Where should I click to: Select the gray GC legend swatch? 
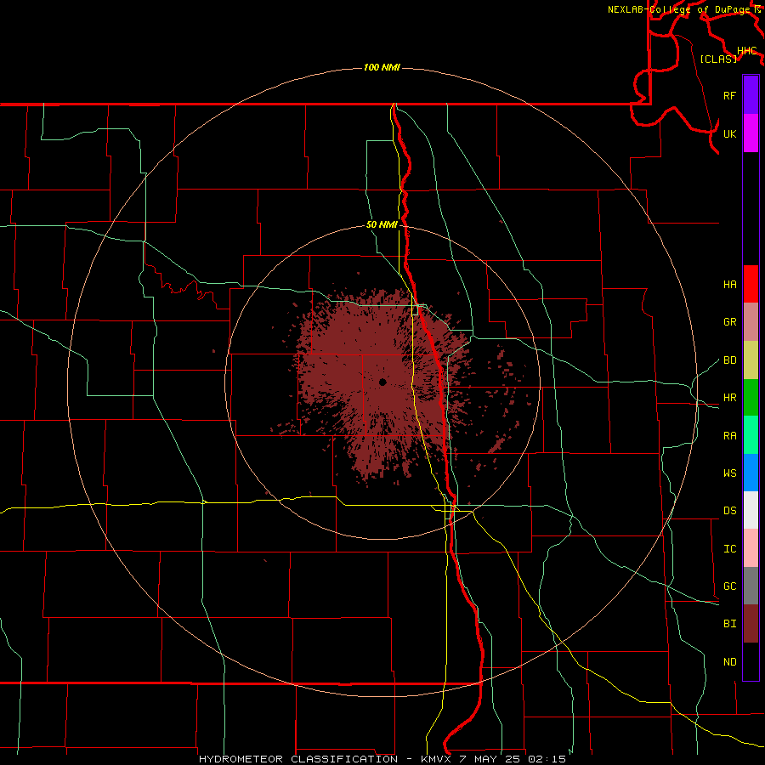(751, 586)
